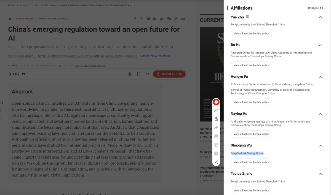Collapse Hongyu Fu affiliation section

[320, 77]
